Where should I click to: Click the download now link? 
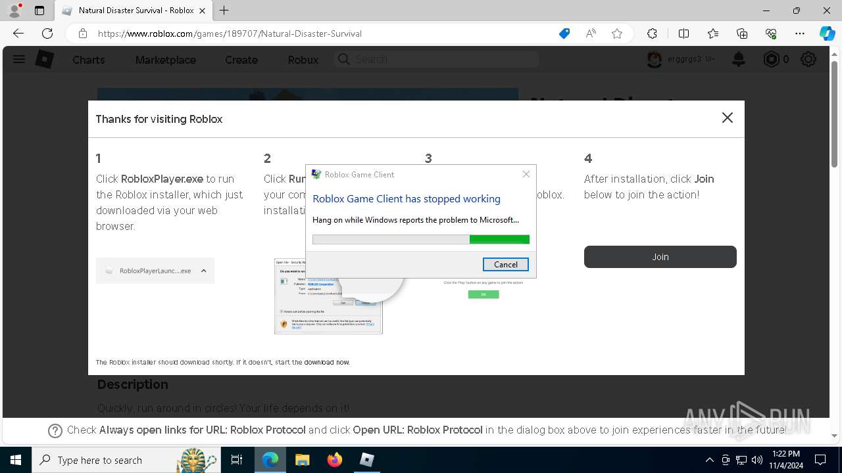point(327,362)
